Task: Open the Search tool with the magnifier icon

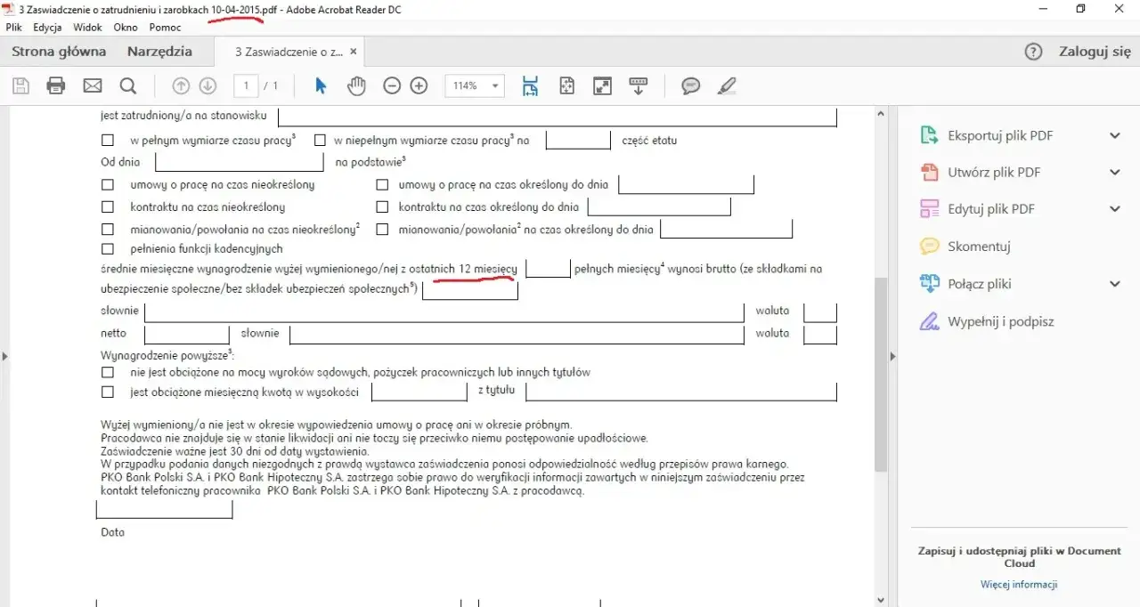Action: point(128,85)
